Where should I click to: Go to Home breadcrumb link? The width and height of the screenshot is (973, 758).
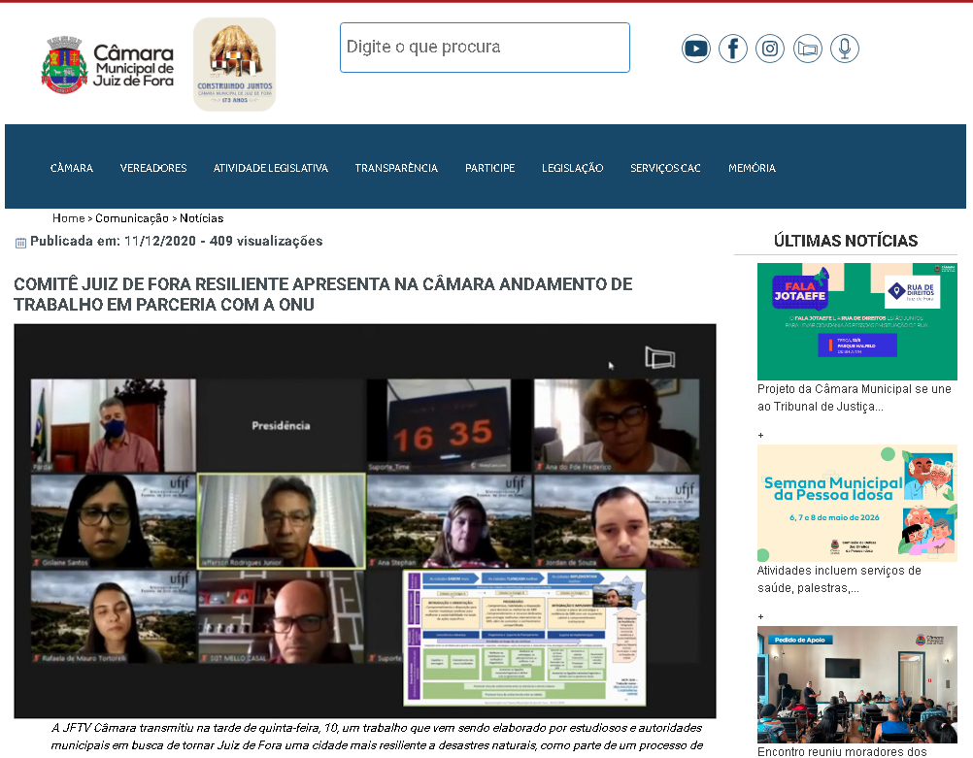tap(68, 218)
